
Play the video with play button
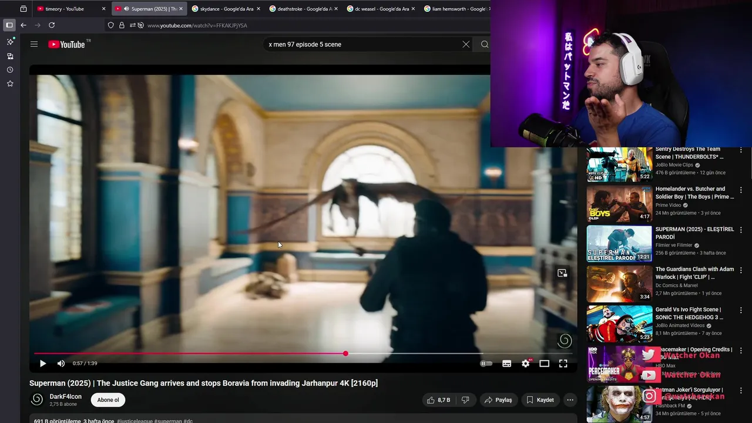tap(43, 364)
